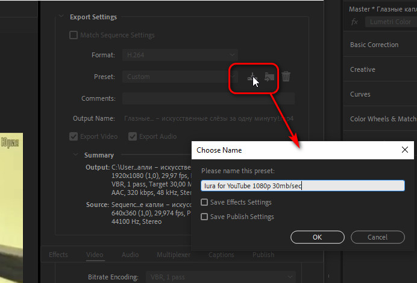Click the Comments input field
The height and width of the screenshot is (283, 417).
pos(208,98)
